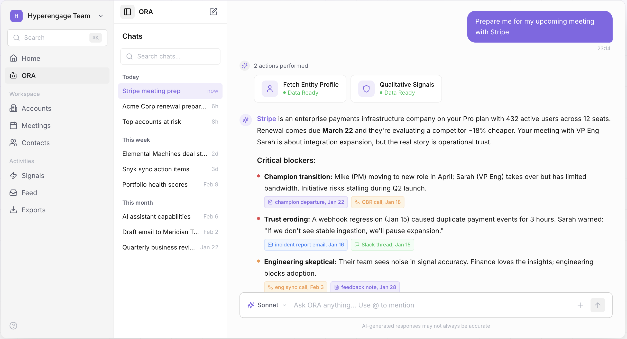Expand the 2 actions performed section
The width and height of the screenshot is (627, 339).
coord(281,66)
